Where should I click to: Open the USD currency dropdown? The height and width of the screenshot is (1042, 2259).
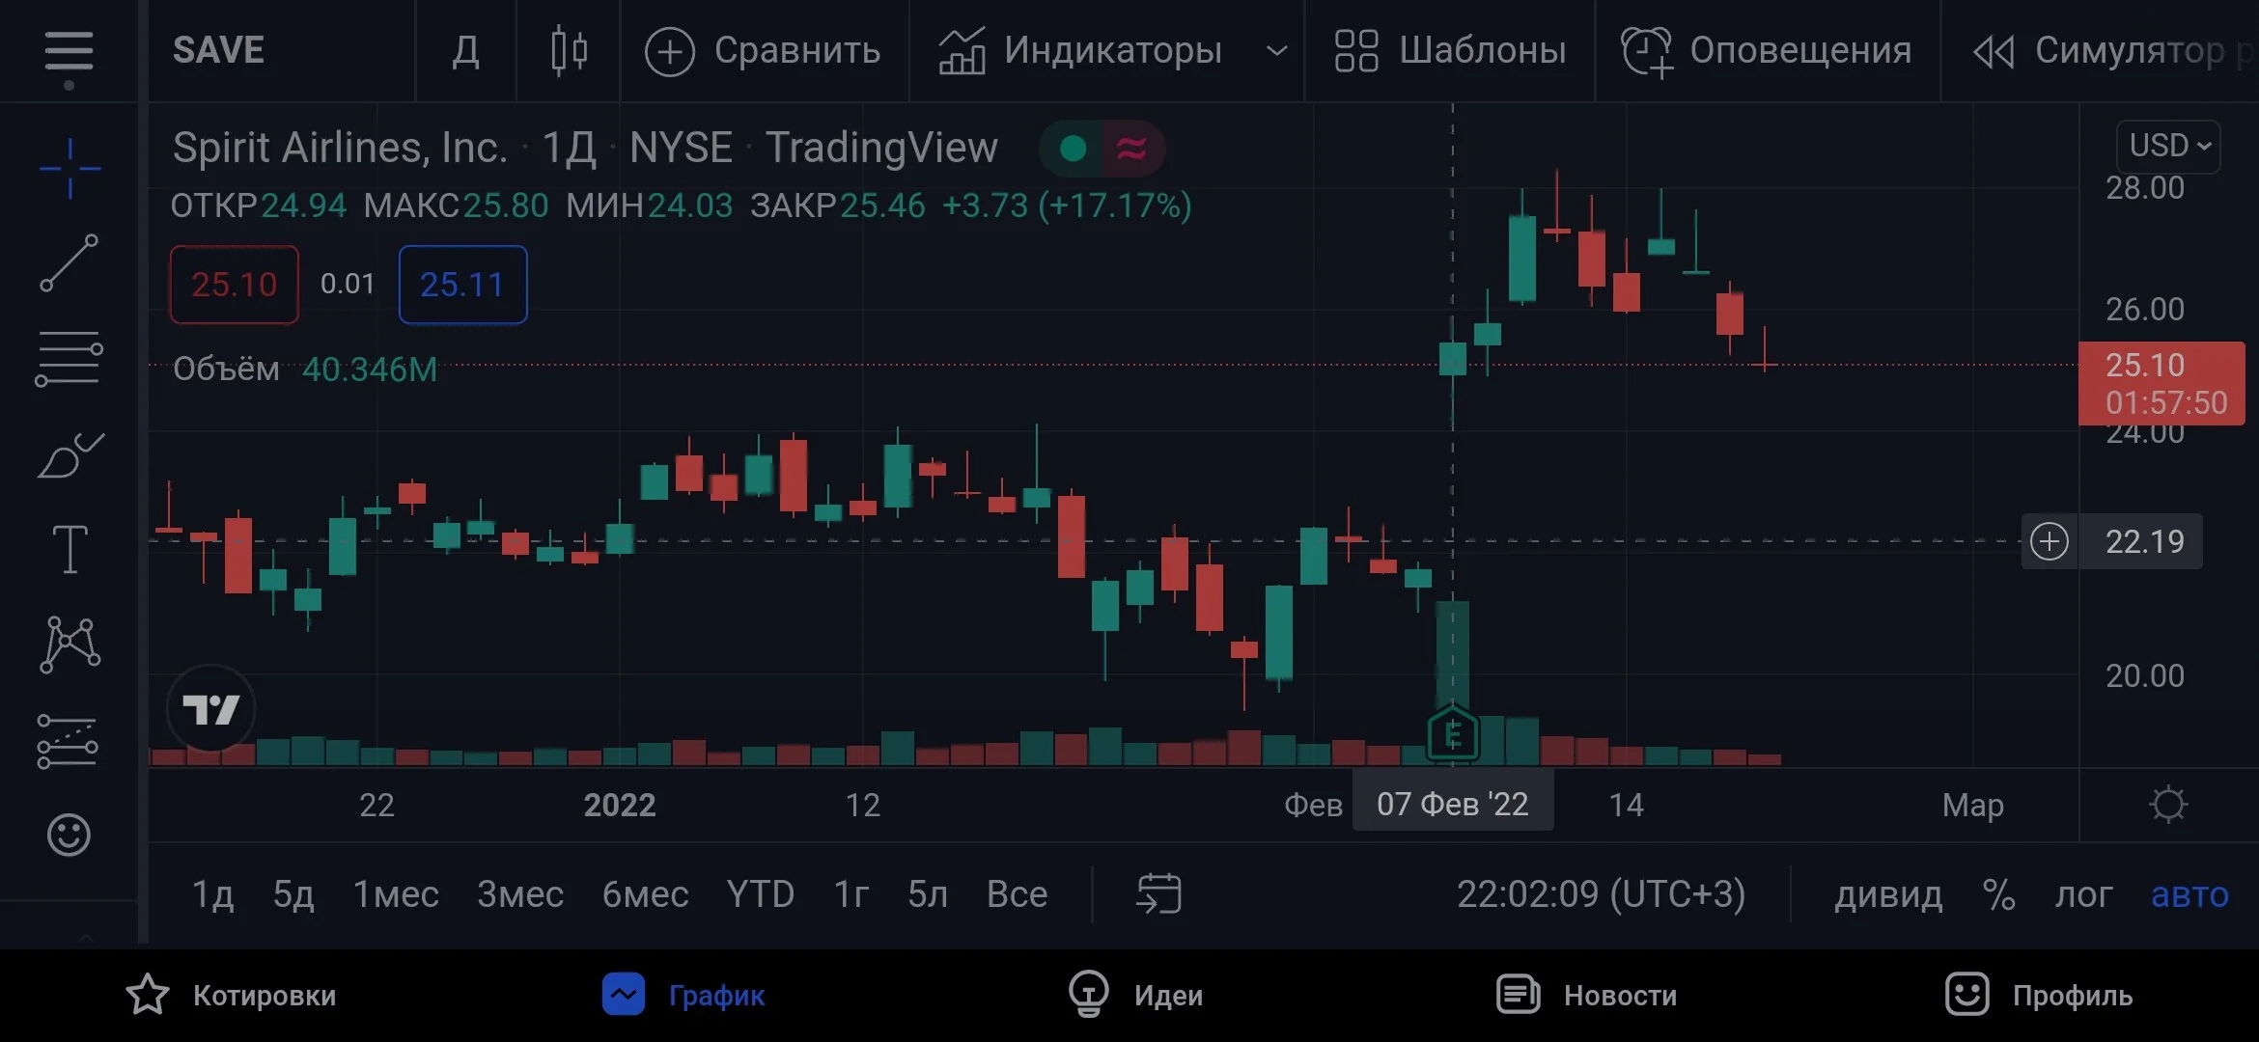2168,146
